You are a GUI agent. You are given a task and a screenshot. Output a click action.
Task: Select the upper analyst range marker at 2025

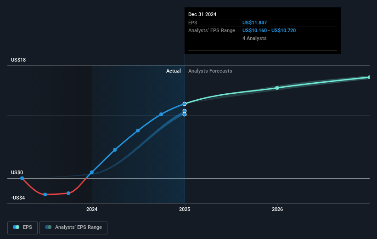coord(185,111)
